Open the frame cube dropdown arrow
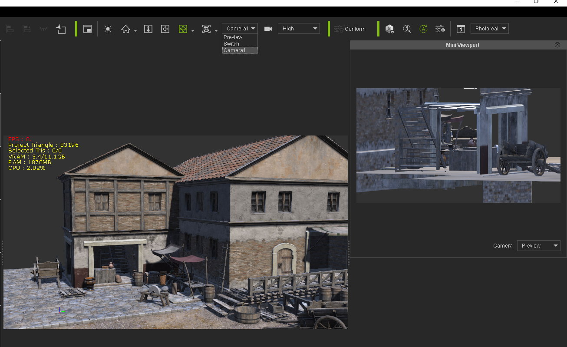Image resolution: width=567 pixels, height=347 pixels. (x=216, y=31)
